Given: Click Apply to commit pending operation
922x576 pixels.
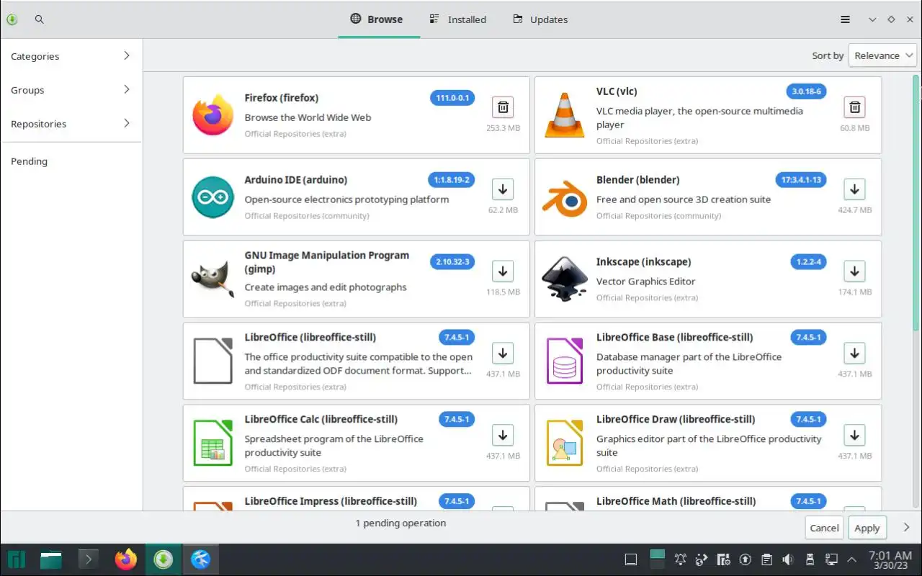Looking at the screenshot, I should 867,528.
